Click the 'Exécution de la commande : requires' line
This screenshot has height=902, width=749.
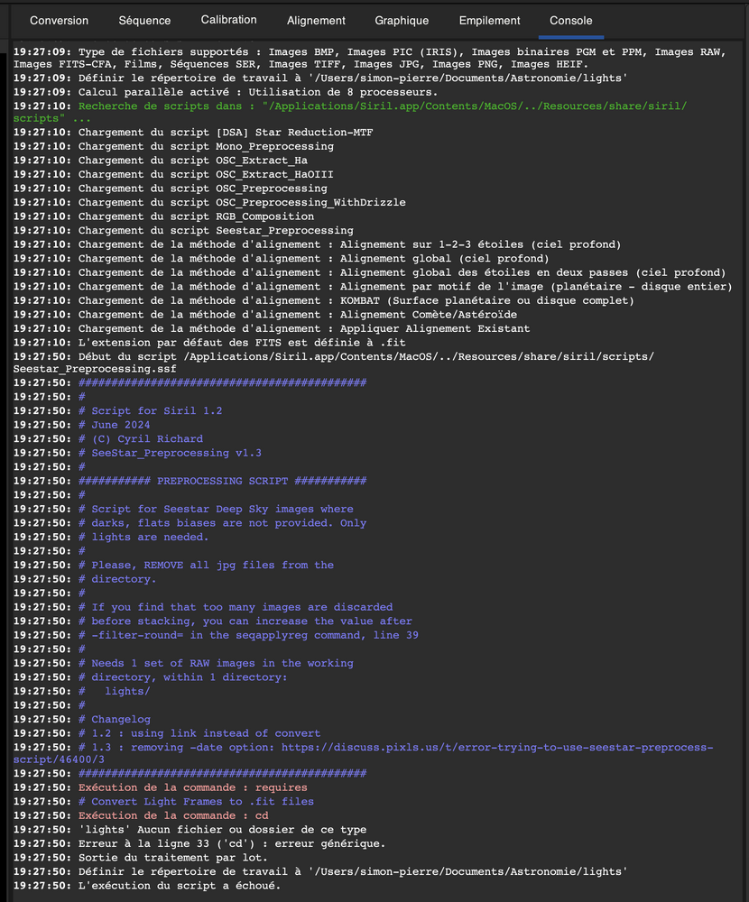192,787
